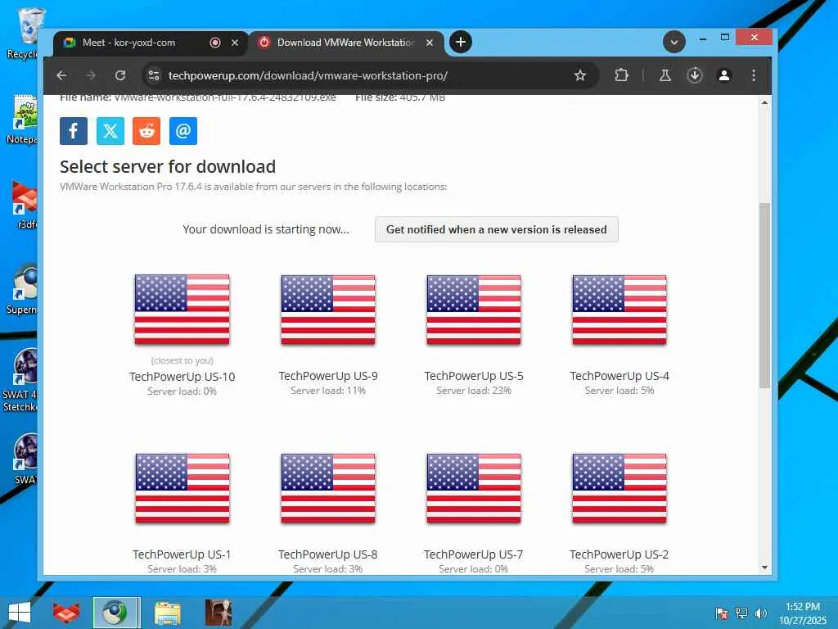Select the Download VMWare Workstation tab
The height and width of the screenshot is (629, 838).
coord(346,43)
